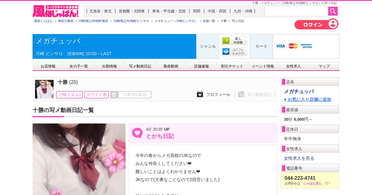Select 東海・甲信越・北陸 region
The width and height of the screenshot is (372, 195).
[169, 11]
